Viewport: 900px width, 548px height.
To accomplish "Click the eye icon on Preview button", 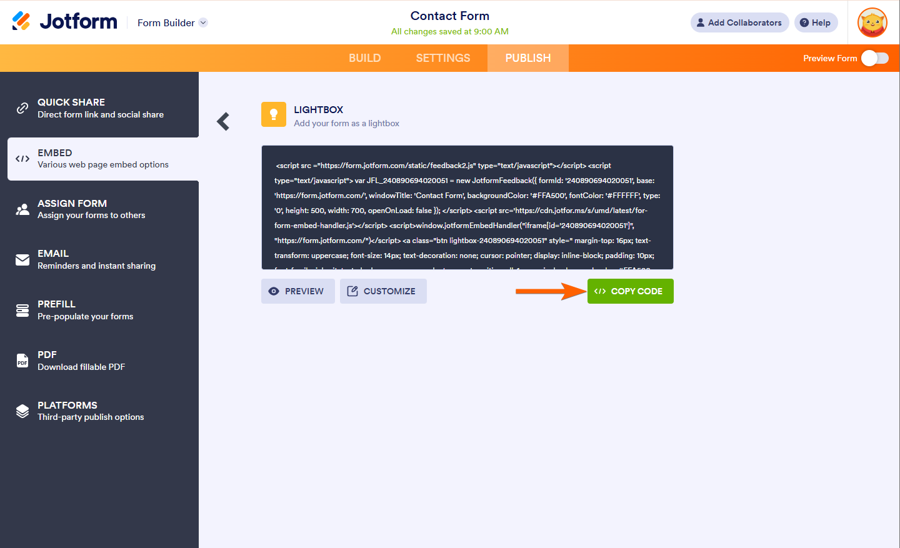I will tap(274, 291).
